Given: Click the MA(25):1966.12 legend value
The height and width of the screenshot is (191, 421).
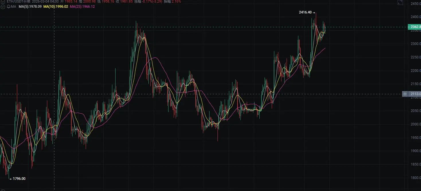Looking at the screenshot, I should (x=82, y=7).
